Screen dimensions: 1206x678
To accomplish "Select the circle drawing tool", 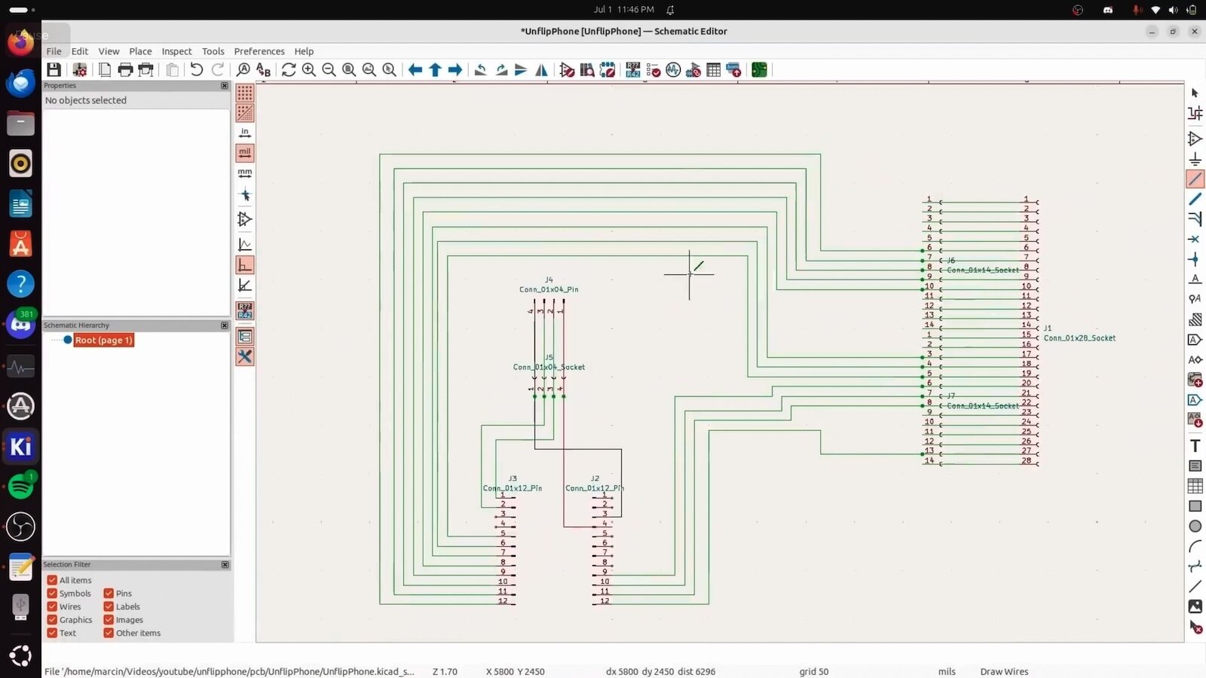I will click(x=1195, y=527).
